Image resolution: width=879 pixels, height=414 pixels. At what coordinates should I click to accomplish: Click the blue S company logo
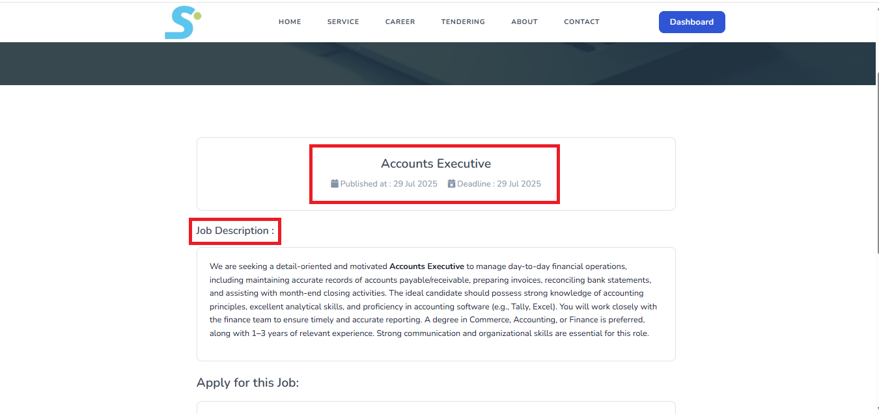pos(182,22)
